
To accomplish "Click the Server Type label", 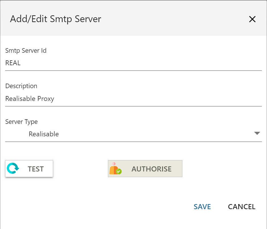I will [22, 122].
